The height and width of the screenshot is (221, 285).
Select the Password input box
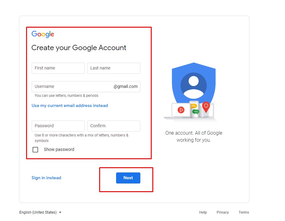click(x=58, y=126)
